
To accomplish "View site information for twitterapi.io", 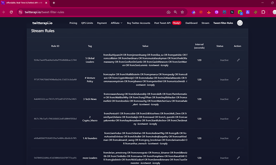I will point(20,12).
